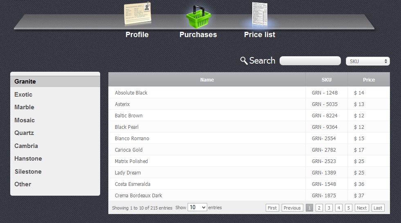The height and width of the screenshot is (223, 401).
Task: Sort table by Price column header
Action: point(369,80)
